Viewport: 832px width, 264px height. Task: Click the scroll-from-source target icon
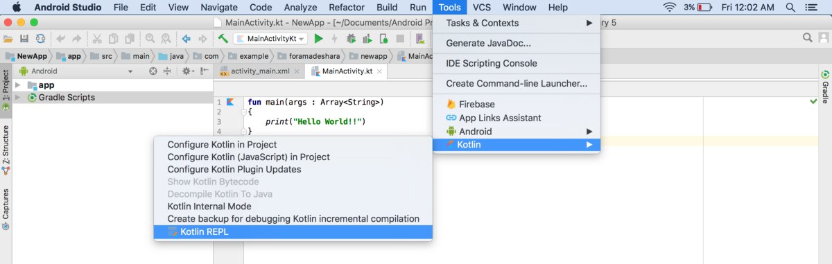click(153, 71)
